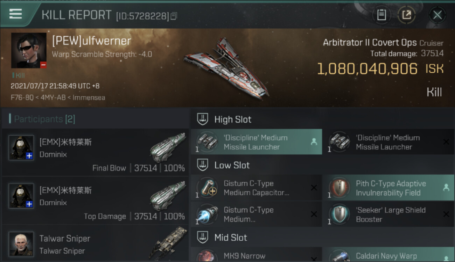
Task: Select the Caldari Navy Warp module
Action: (x=388, y=255)
